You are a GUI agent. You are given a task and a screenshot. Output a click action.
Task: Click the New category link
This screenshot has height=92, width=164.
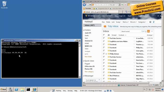[89, 72]
